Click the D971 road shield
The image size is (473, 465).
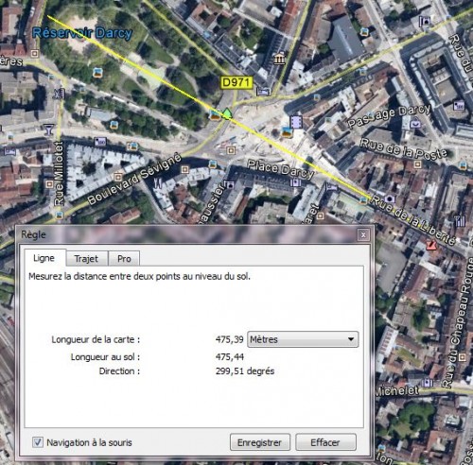(x=236, y=82)
